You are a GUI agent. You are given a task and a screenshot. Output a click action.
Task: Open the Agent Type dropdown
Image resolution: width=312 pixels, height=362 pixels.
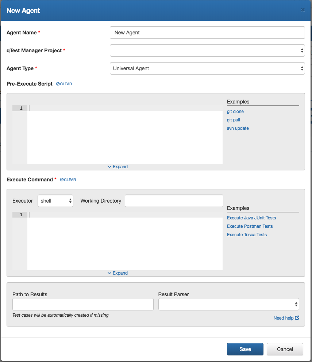coord(207,68)
